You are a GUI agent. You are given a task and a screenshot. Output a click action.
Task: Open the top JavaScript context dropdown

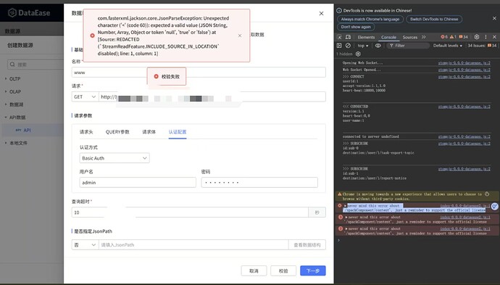363,46
